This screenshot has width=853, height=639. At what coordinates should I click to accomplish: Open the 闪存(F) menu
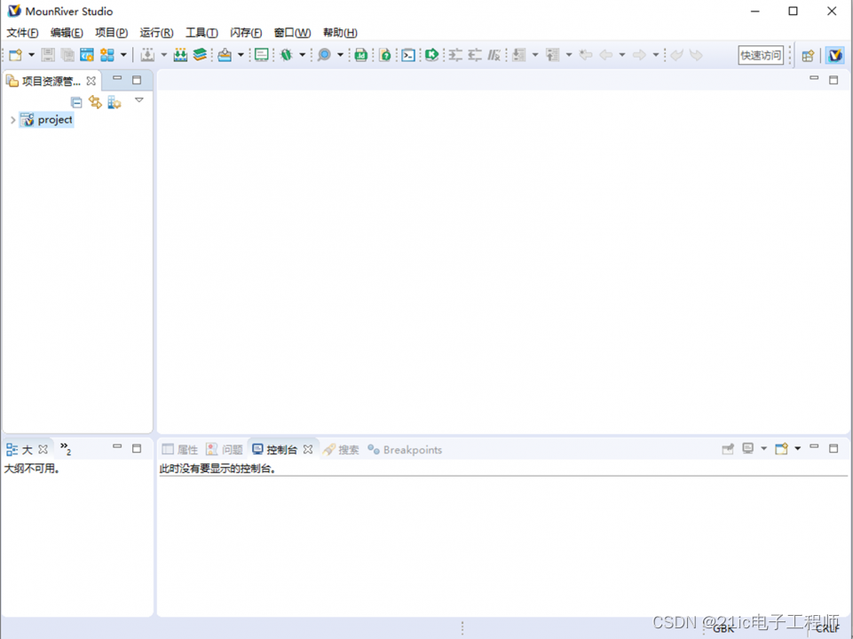[246, 33]
